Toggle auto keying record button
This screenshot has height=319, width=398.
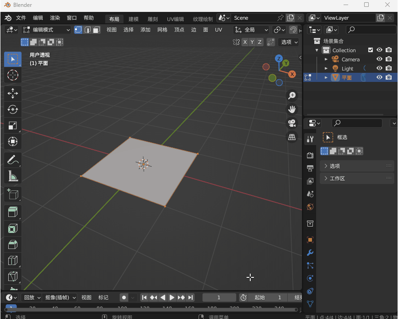point(124,297)
